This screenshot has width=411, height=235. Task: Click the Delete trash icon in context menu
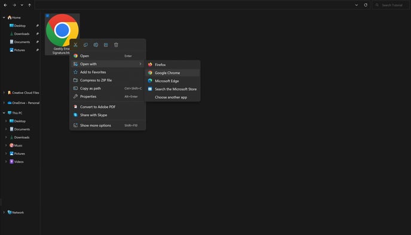[x=116, y=45]
